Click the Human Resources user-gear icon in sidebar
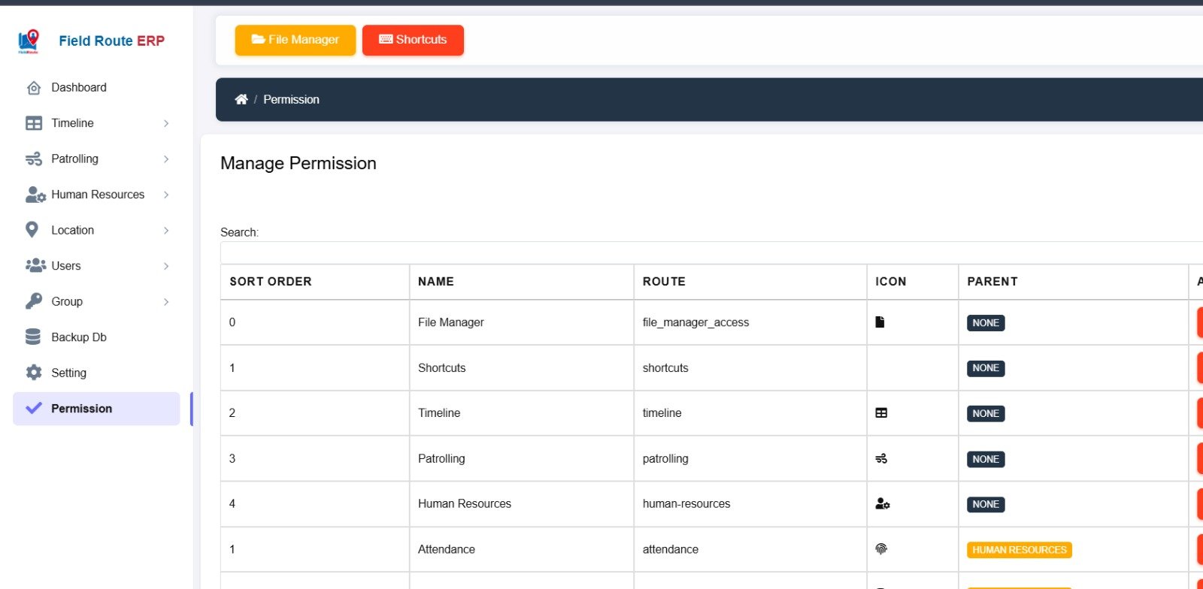Viewport: 1203px width, 589px height. tap(35, 195)
